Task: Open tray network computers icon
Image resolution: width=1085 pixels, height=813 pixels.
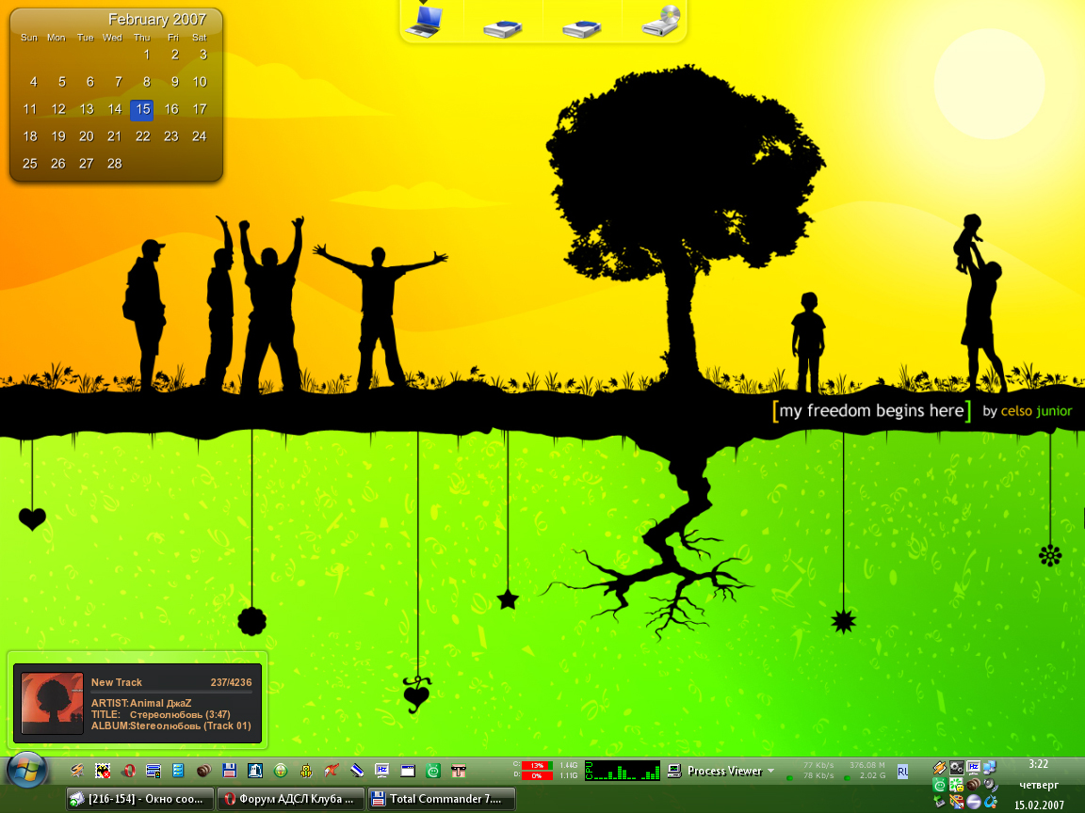Action: [x=990, y=768]
